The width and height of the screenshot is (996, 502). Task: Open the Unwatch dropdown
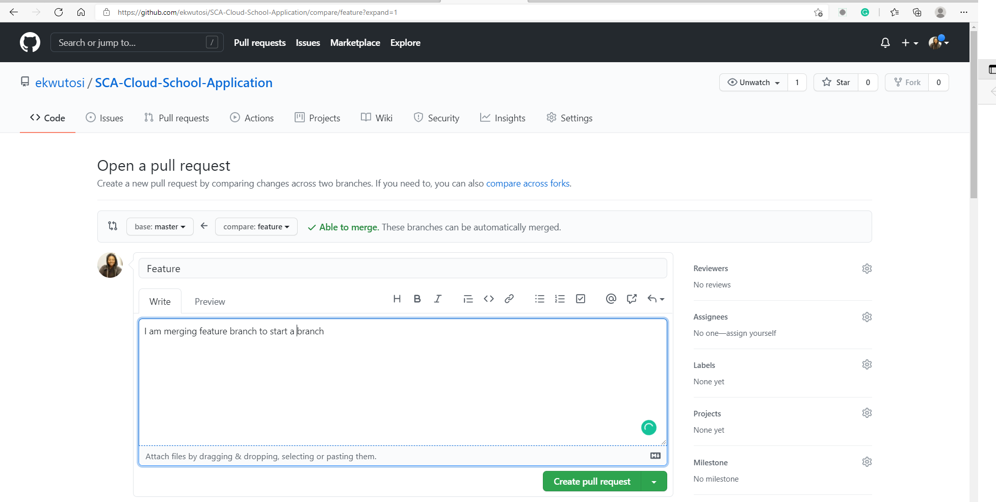(753, 83)
